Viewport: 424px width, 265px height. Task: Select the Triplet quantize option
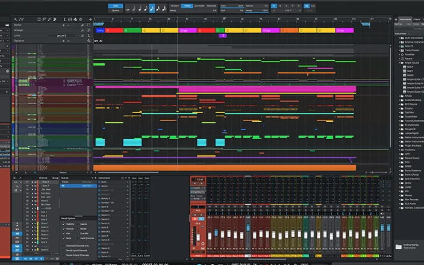click(187, 5)
